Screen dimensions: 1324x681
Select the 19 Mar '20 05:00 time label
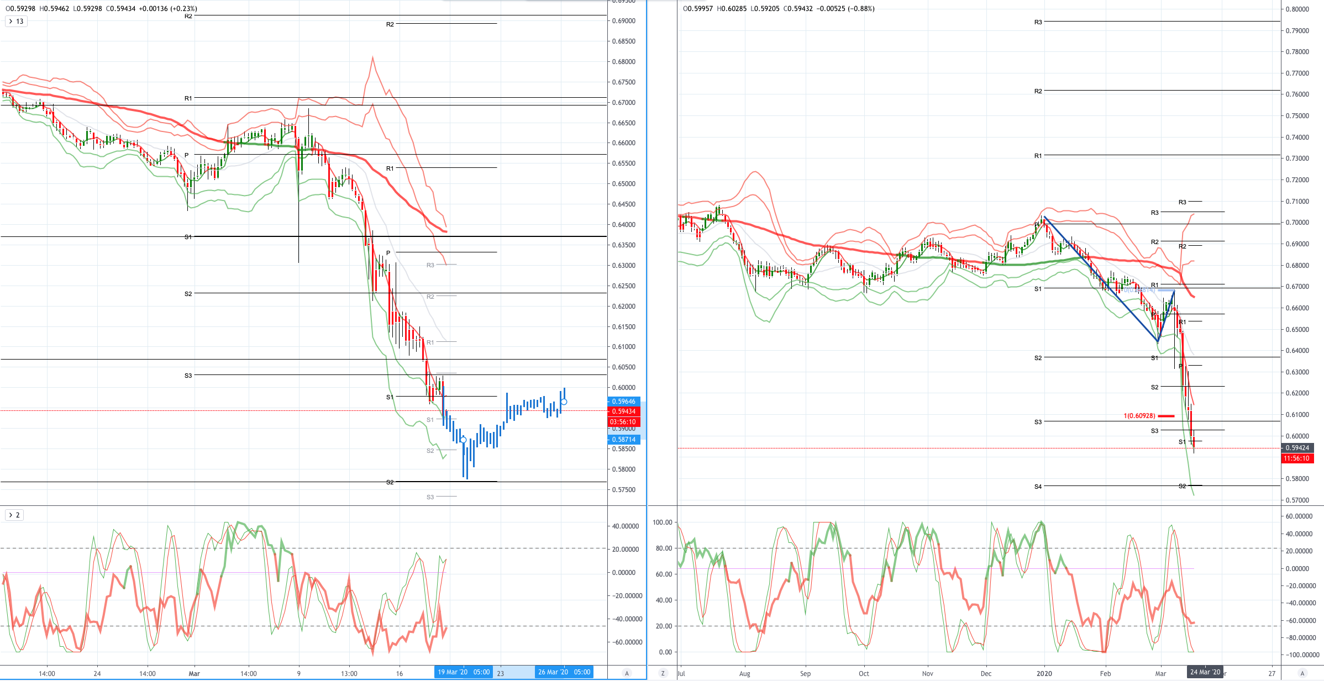click(x=464, y=672)
